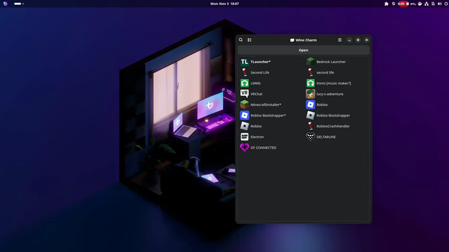
Task: Select the lmms [music maker?] entry
Action: 337,83
